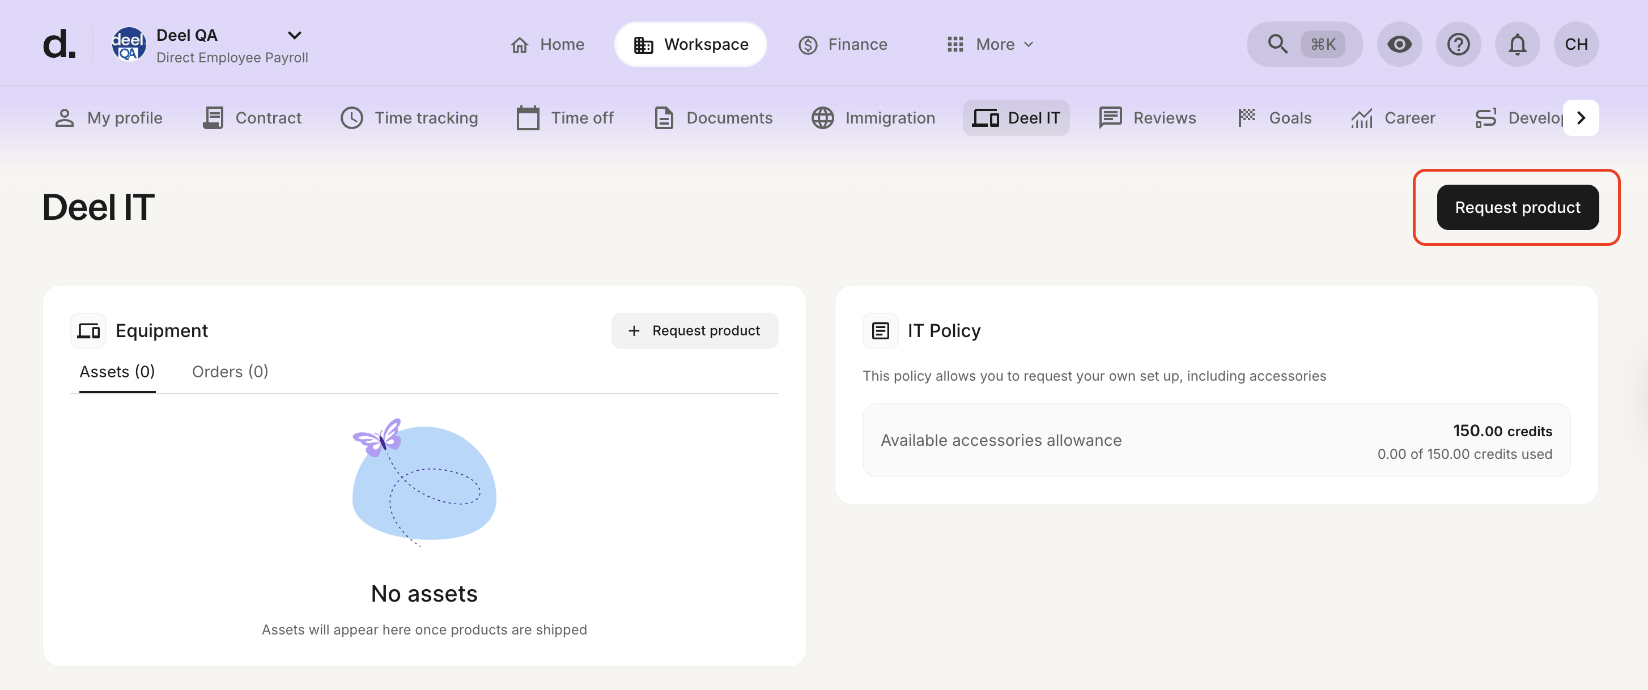This screenshot has height=690, width=1648.
Task: Click the IT Policy document icon
Action: point(880,331)
